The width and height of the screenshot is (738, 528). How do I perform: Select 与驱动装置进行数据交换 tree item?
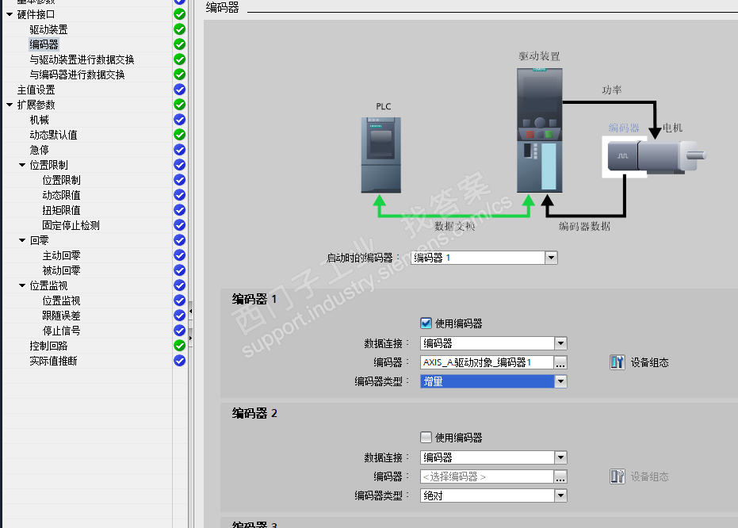[82, 59]
